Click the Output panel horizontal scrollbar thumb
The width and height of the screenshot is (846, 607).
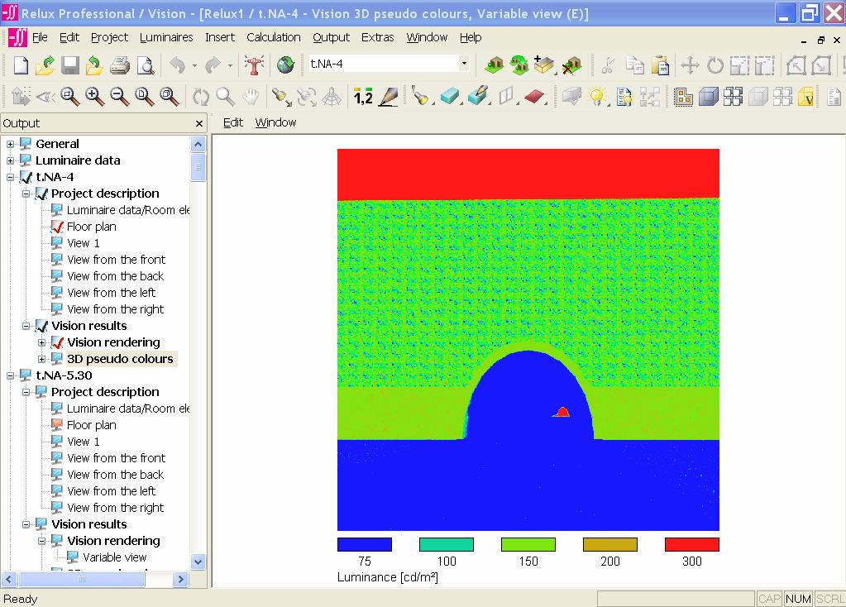pos(82,580)
